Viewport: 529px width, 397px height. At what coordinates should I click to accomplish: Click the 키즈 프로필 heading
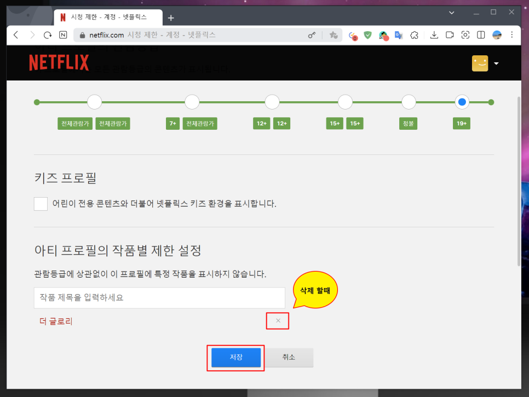pyautogui.click(x=66, y=178)
